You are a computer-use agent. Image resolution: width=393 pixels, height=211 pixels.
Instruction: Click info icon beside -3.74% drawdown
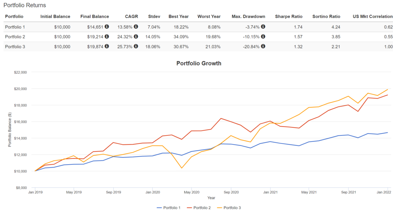tap(263, 27)
